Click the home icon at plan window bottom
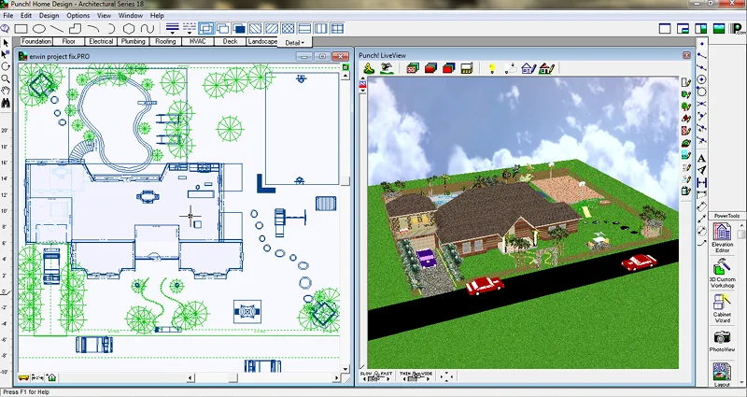The image size is (747, 397). [52, 378]
